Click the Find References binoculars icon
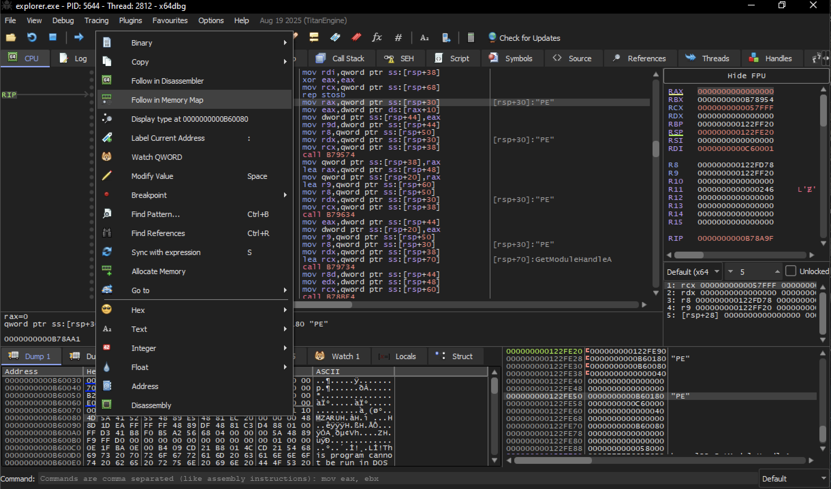This screenshot has width=831, height=489. point(107,233)
